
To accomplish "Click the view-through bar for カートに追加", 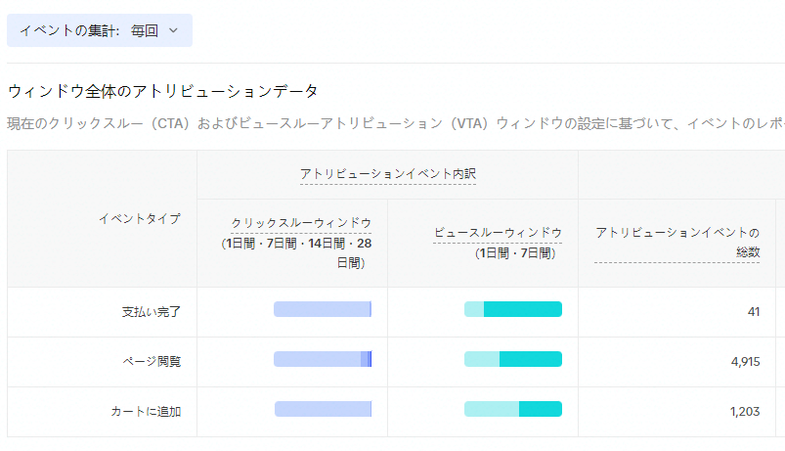I will point(513,409).
